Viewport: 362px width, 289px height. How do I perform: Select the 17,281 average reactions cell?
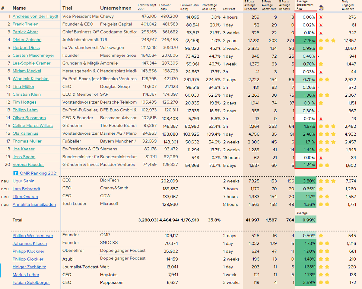pyautogui.click(x=253, y=41)
